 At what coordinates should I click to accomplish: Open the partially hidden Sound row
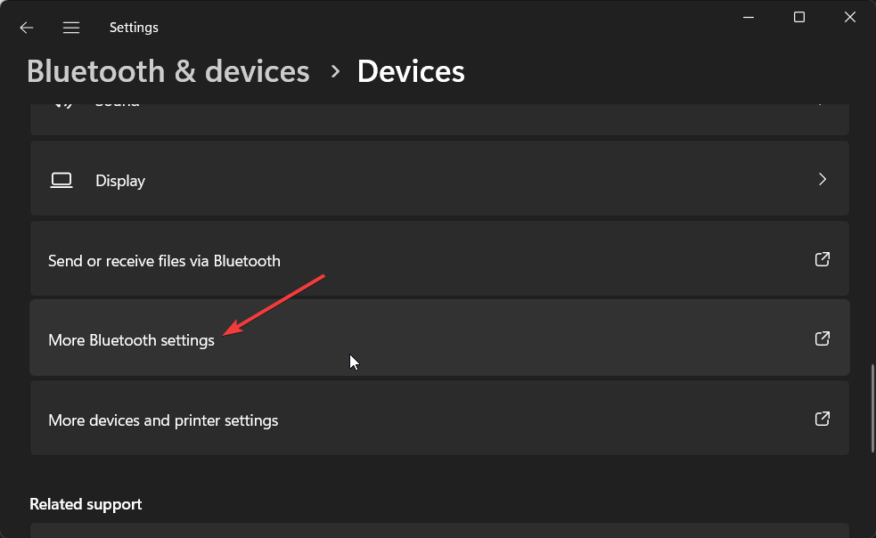pyautogui.click(x=439, y=119)
